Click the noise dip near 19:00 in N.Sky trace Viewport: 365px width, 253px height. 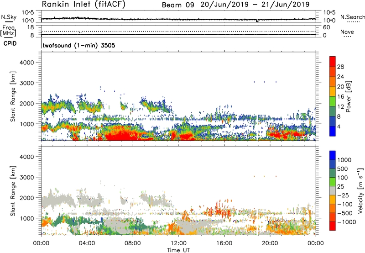point(257,21)
